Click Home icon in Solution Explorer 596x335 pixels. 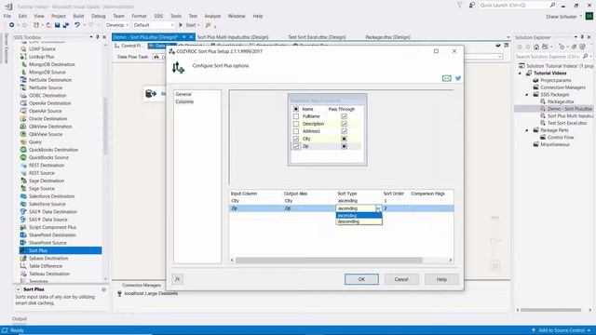(x=536, y=47)
